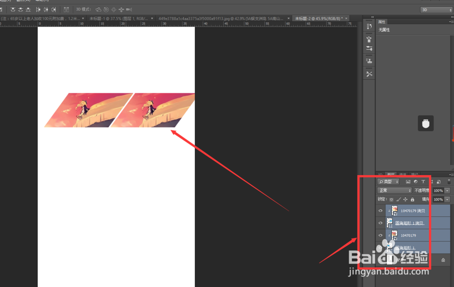Select layer name 10470179
The width and height of the screenshot is (454, 287).
pyautogui.click(x=408, y=235)
